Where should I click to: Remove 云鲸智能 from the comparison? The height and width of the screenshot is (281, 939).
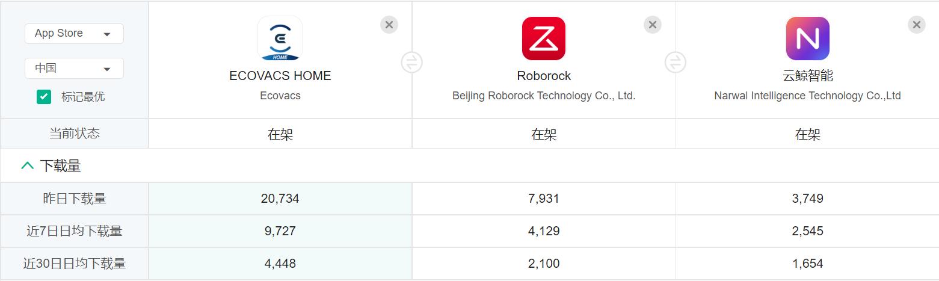(x=916, y=25)
